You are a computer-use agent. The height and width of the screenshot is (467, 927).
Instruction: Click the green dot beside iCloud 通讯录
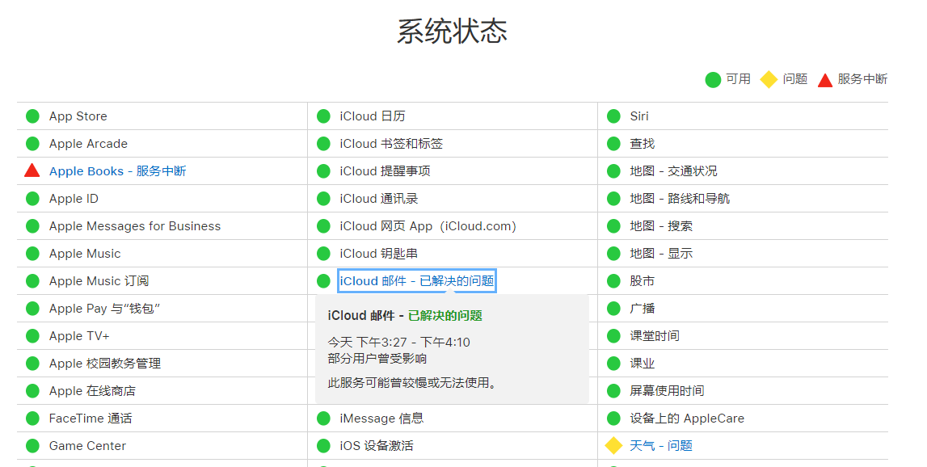(323, 199)
